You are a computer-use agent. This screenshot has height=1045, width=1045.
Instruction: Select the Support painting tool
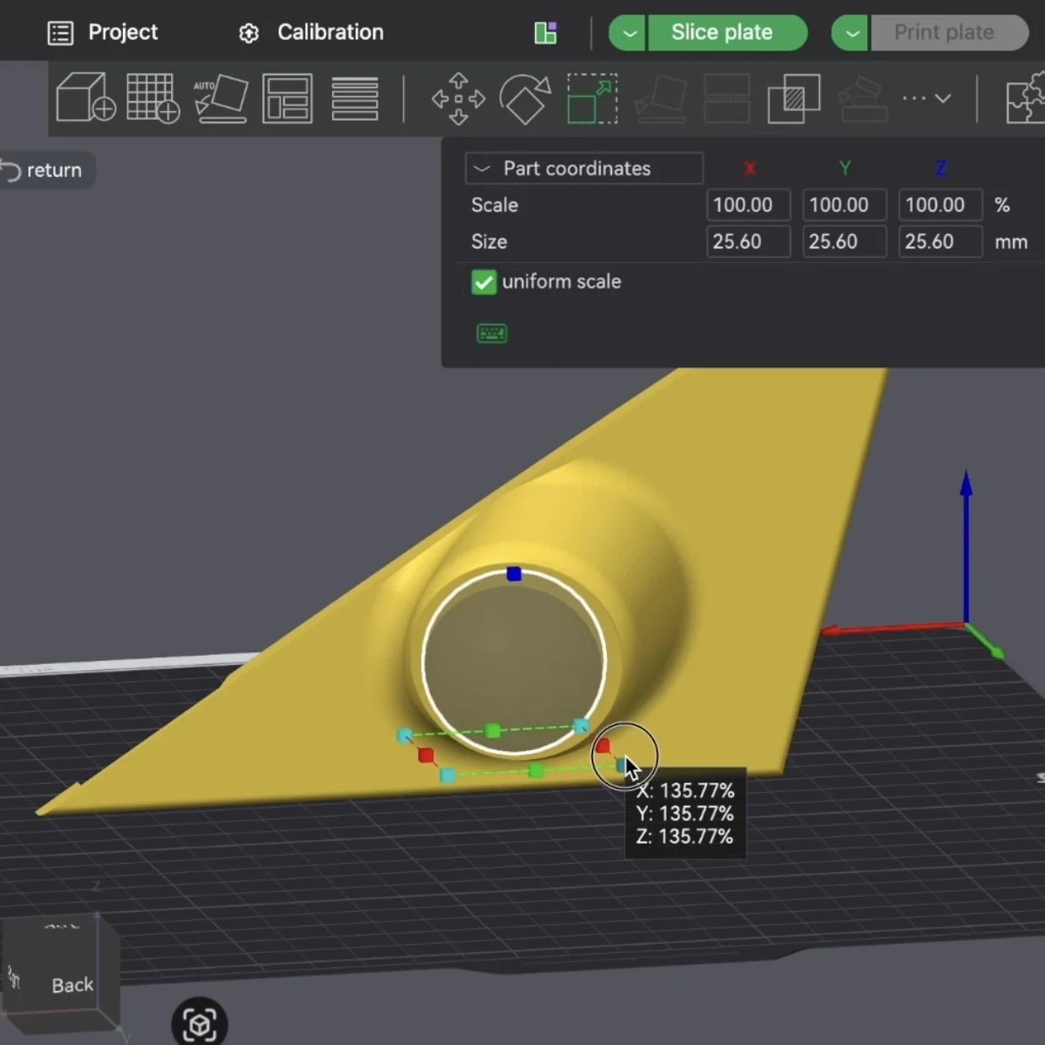(x=863, y=99)
